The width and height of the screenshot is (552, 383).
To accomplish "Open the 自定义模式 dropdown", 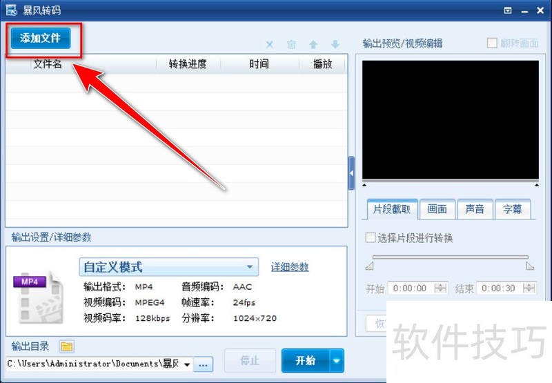I will click(x=168, y=267).
